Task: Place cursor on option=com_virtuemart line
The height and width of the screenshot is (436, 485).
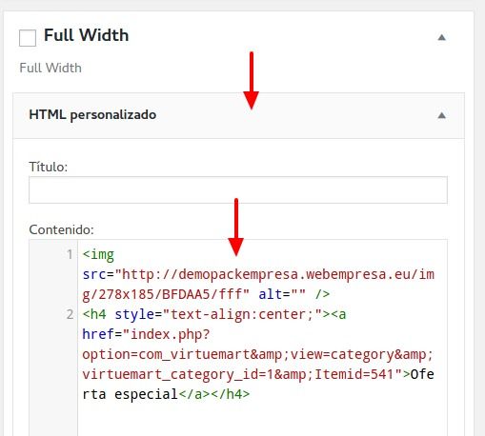Action: coord(258,354)
